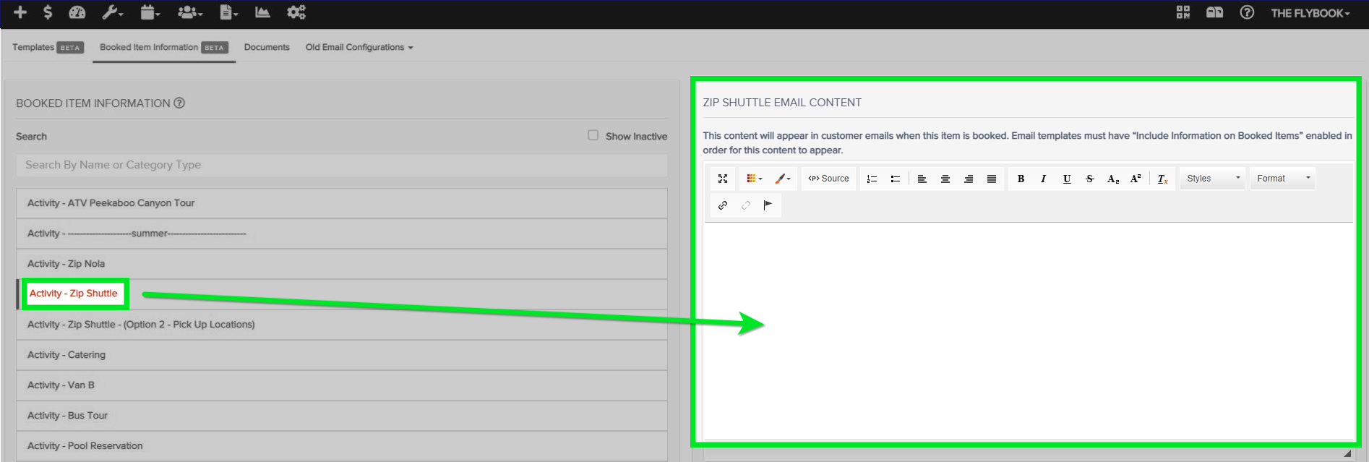Toggle the Show Inactive checkbox

[593, 135]
